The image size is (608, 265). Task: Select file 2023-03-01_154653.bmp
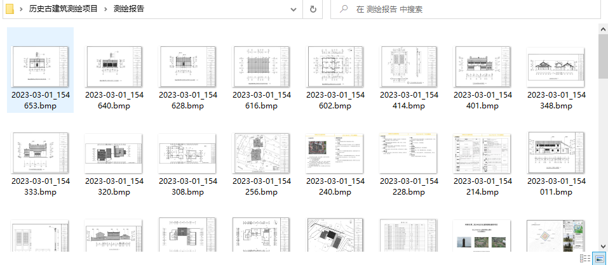click(x=41, y=70)
